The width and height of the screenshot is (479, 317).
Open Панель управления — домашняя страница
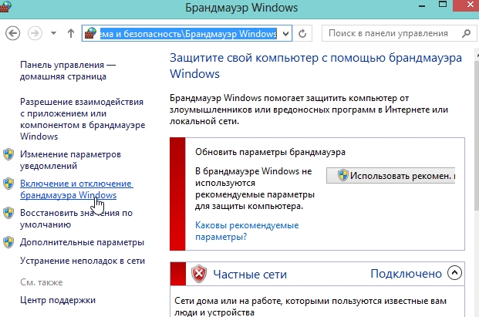(x=68, y=70)
